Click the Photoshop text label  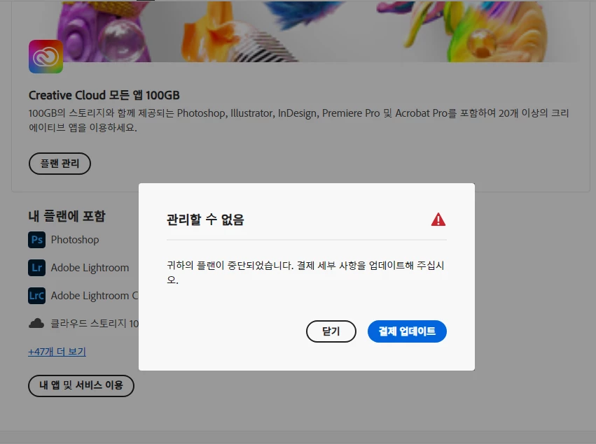(x=75, y=240)
